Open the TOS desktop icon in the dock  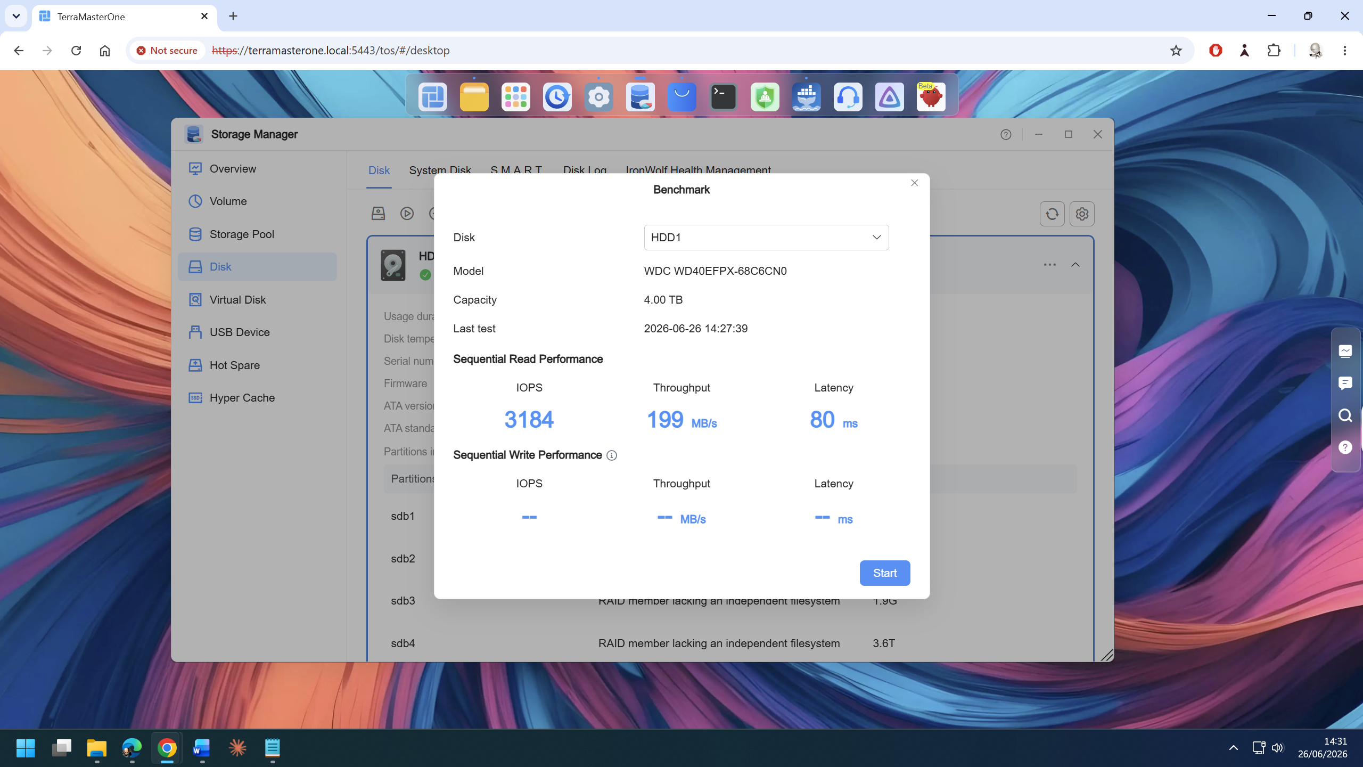pyautogui.click(x=432, y=97)
